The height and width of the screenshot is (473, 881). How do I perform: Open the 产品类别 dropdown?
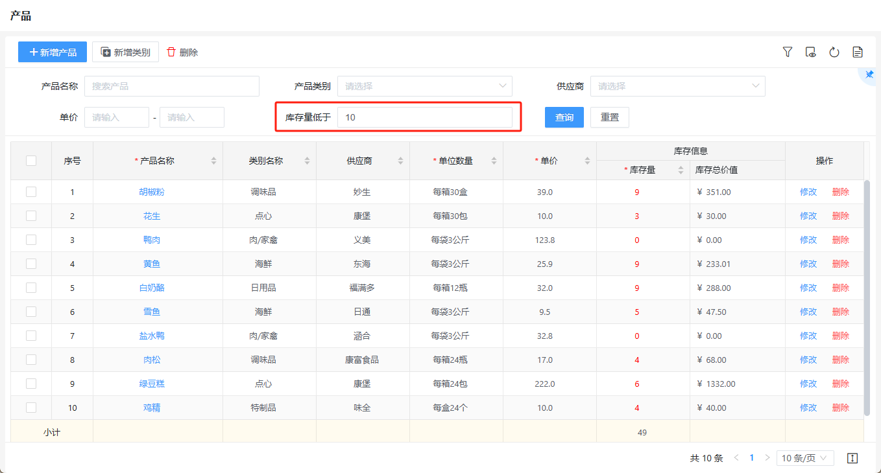coord(424,86)
